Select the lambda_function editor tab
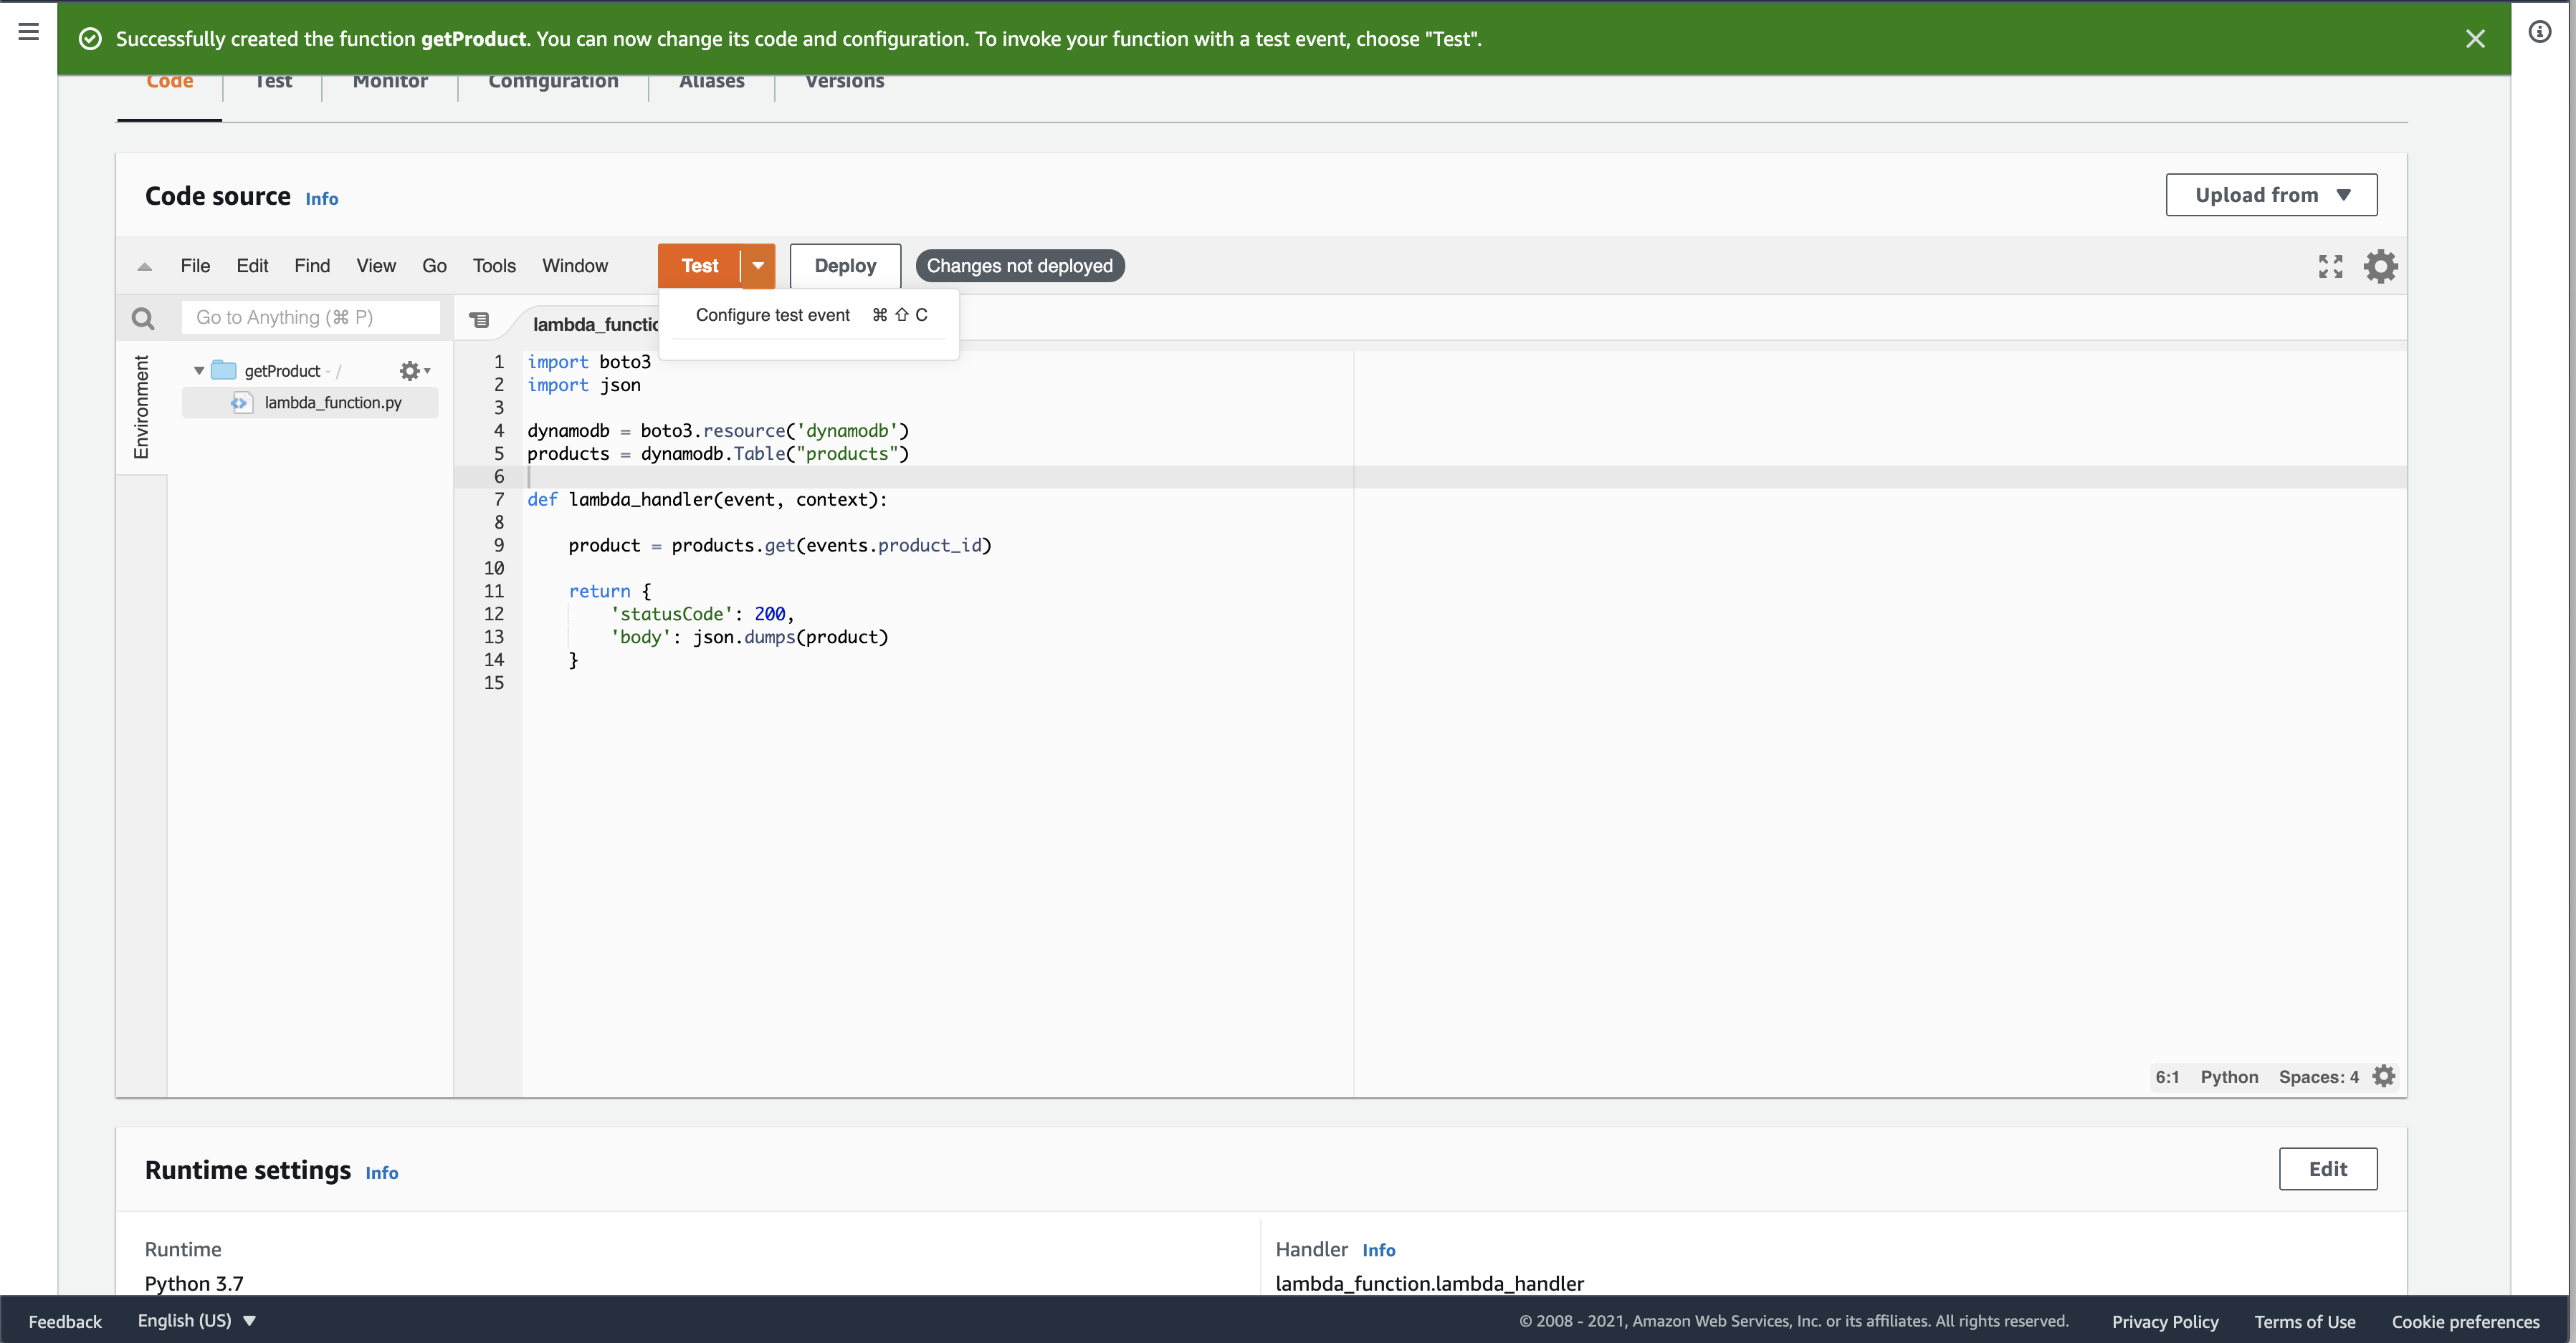The width and height of the screenshot is (2576, 1343). (x=596, y=324)
